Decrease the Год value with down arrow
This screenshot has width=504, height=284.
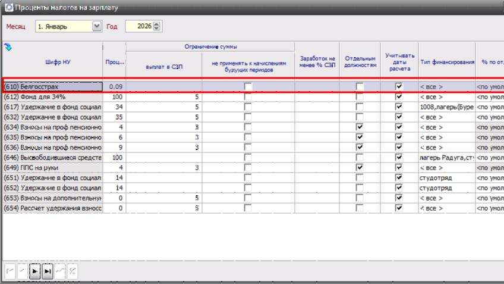coord(157,29)
